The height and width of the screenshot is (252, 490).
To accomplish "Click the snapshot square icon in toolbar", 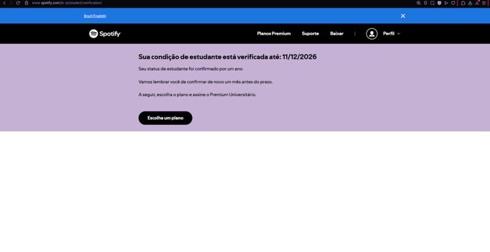I will [432, 3].
